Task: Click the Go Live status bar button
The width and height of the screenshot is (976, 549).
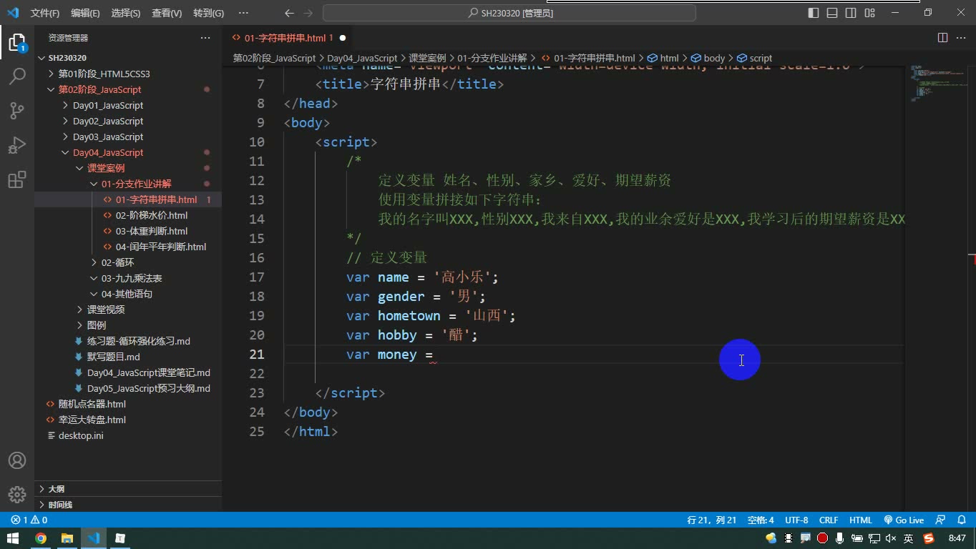Action: coord(904,520)
